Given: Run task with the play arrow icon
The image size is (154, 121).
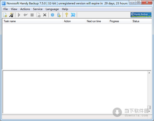Looking at the screenshot, I should pyautogui.click(x=19, y=15).
